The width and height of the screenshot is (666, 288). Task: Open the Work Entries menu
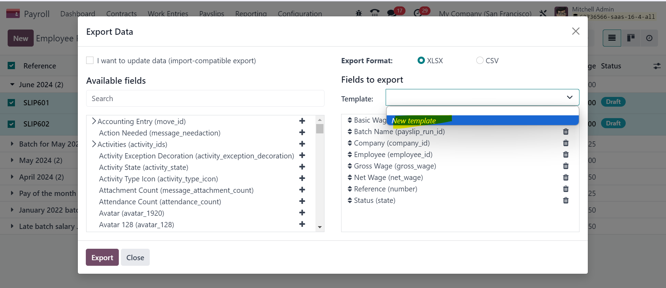click(168, 14)
